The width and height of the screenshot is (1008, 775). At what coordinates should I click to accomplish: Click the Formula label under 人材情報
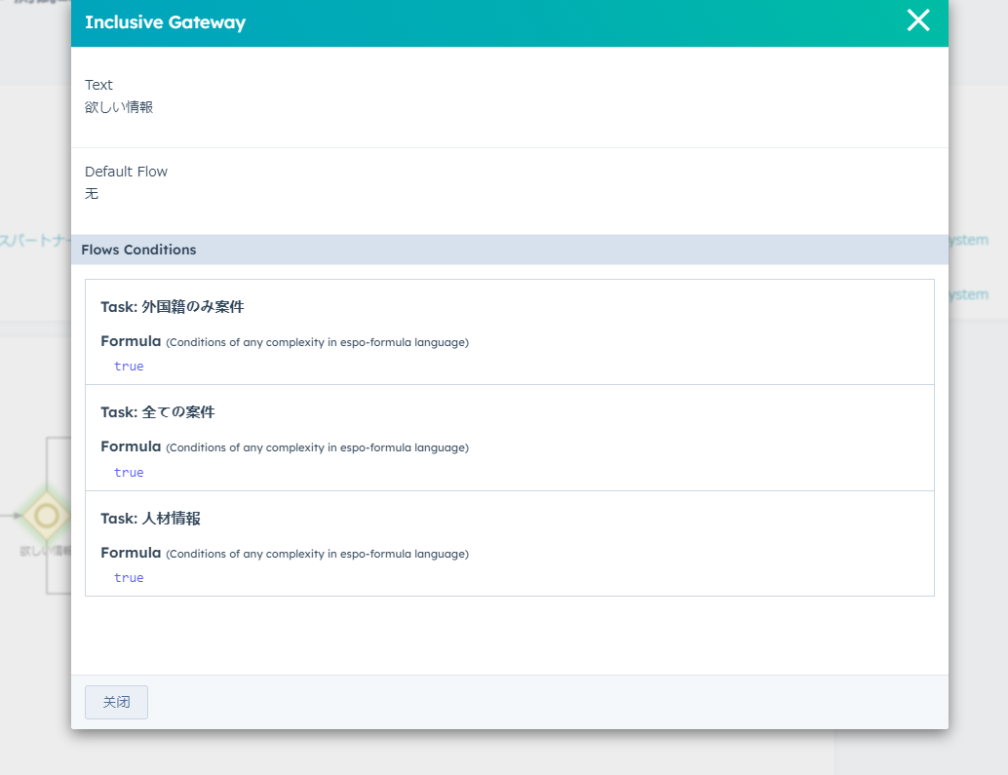point(131,553)
